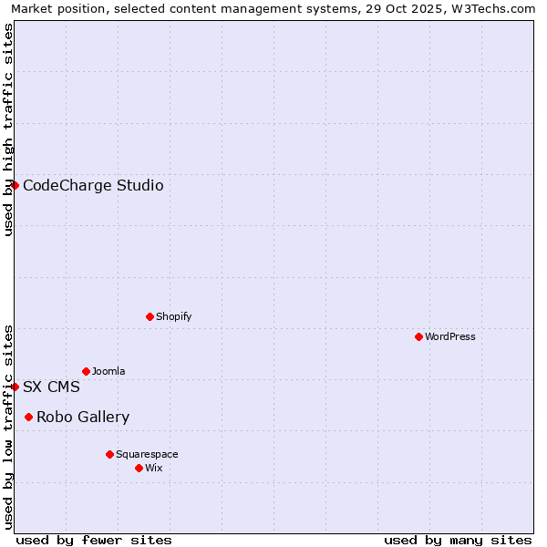Select the red WordPress data point
This screenshot has height=547, width=547.
(x=418, y=336)
